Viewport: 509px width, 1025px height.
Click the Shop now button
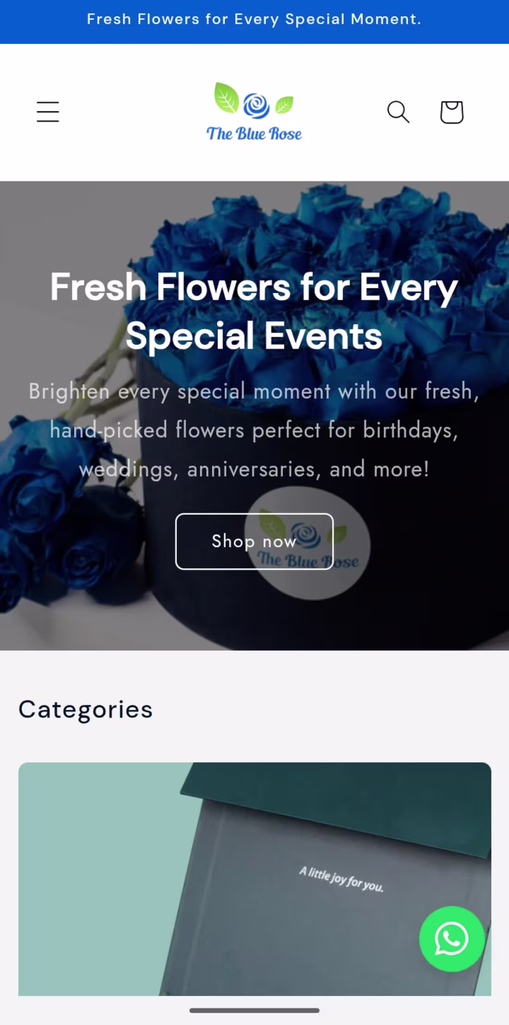pyautogui.click(x=254, y=542)
